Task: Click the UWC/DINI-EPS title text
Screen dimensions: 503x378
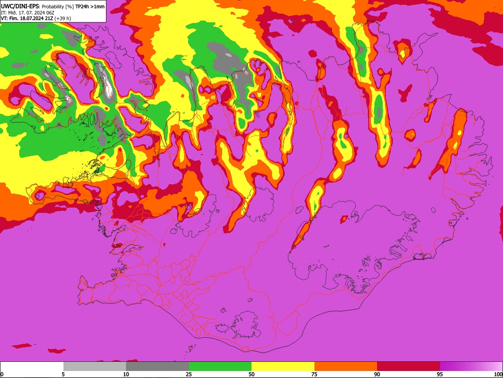Action: (x=20, y=7)
